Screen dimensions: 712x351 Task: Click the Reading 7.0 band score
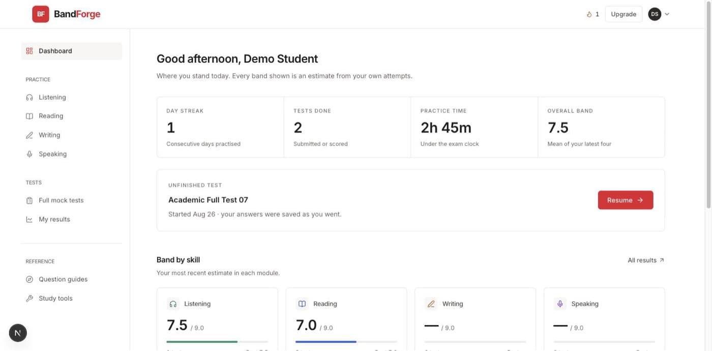[306, 325]
